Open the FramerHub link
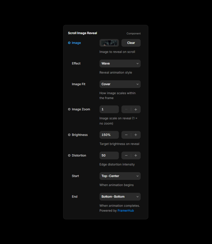The height and width of the screenshot is (244, 212). click(126, 211)
